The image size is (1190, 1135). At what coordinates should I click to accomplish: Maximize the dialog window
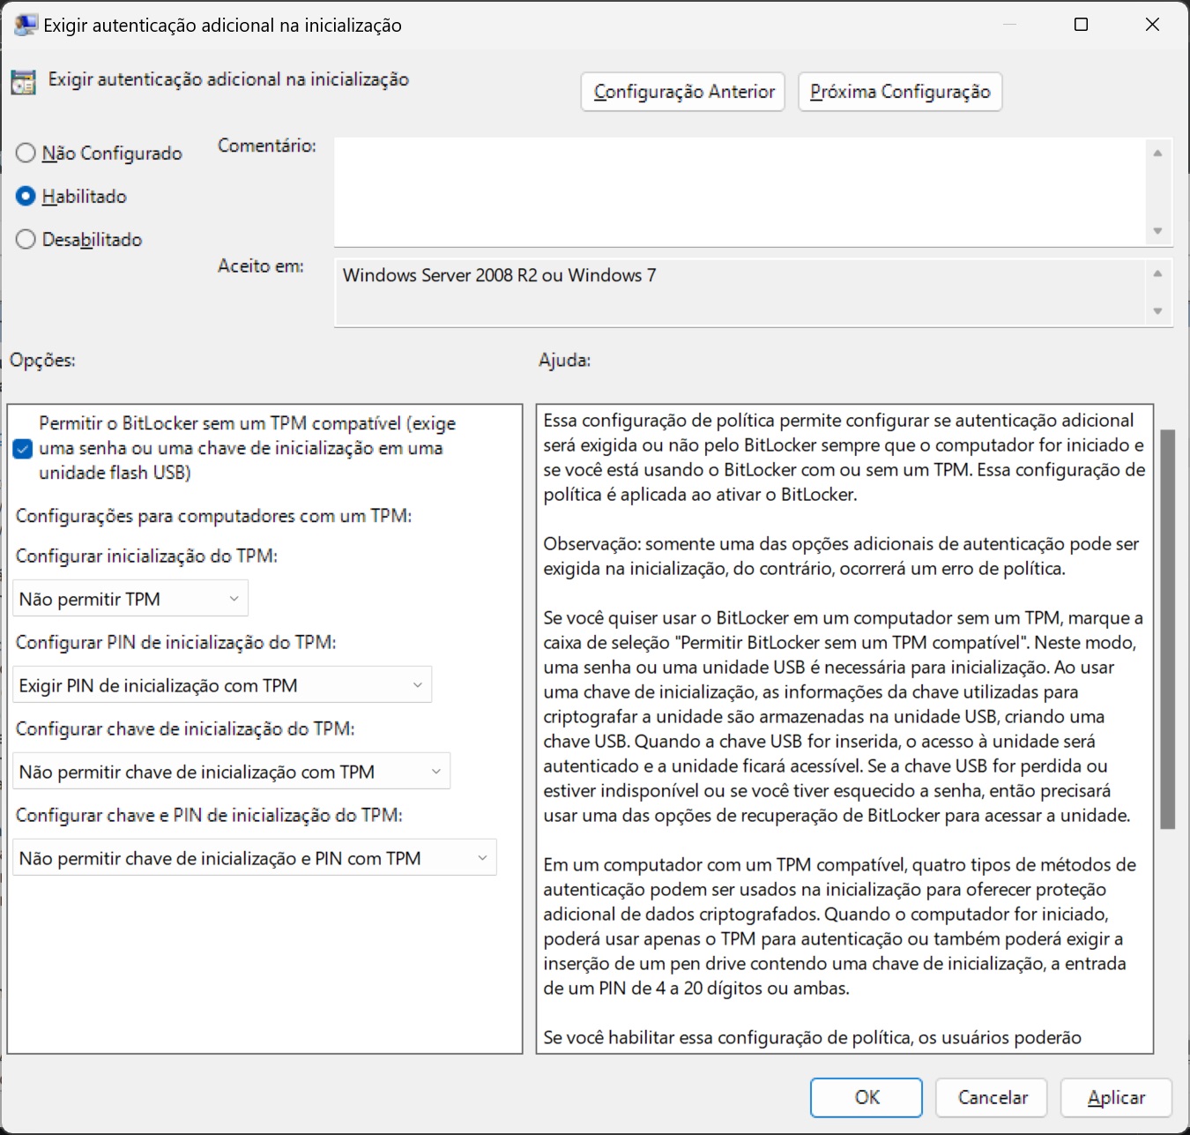click(1081, 25)
